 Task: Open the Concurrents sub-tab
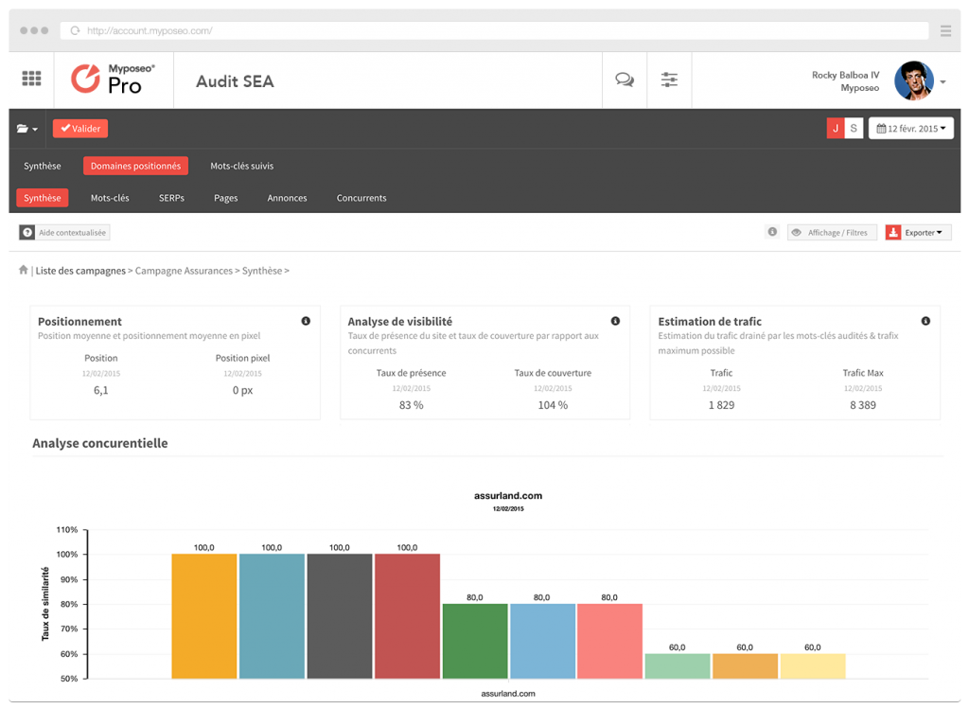click(x=361, y=198)
